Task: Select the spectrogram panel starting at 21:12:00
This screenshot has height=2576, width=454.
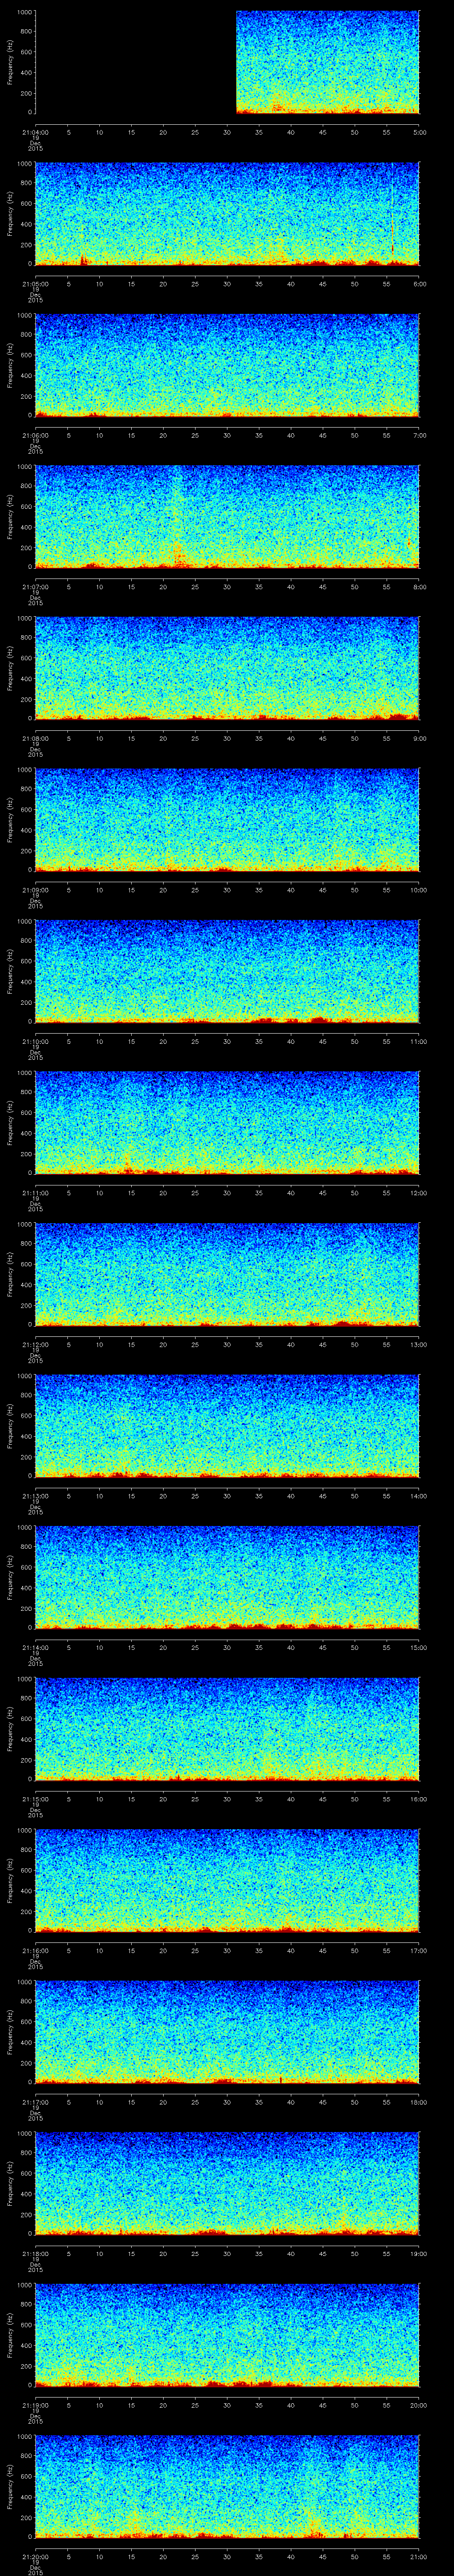Action: pos(227,1275)
